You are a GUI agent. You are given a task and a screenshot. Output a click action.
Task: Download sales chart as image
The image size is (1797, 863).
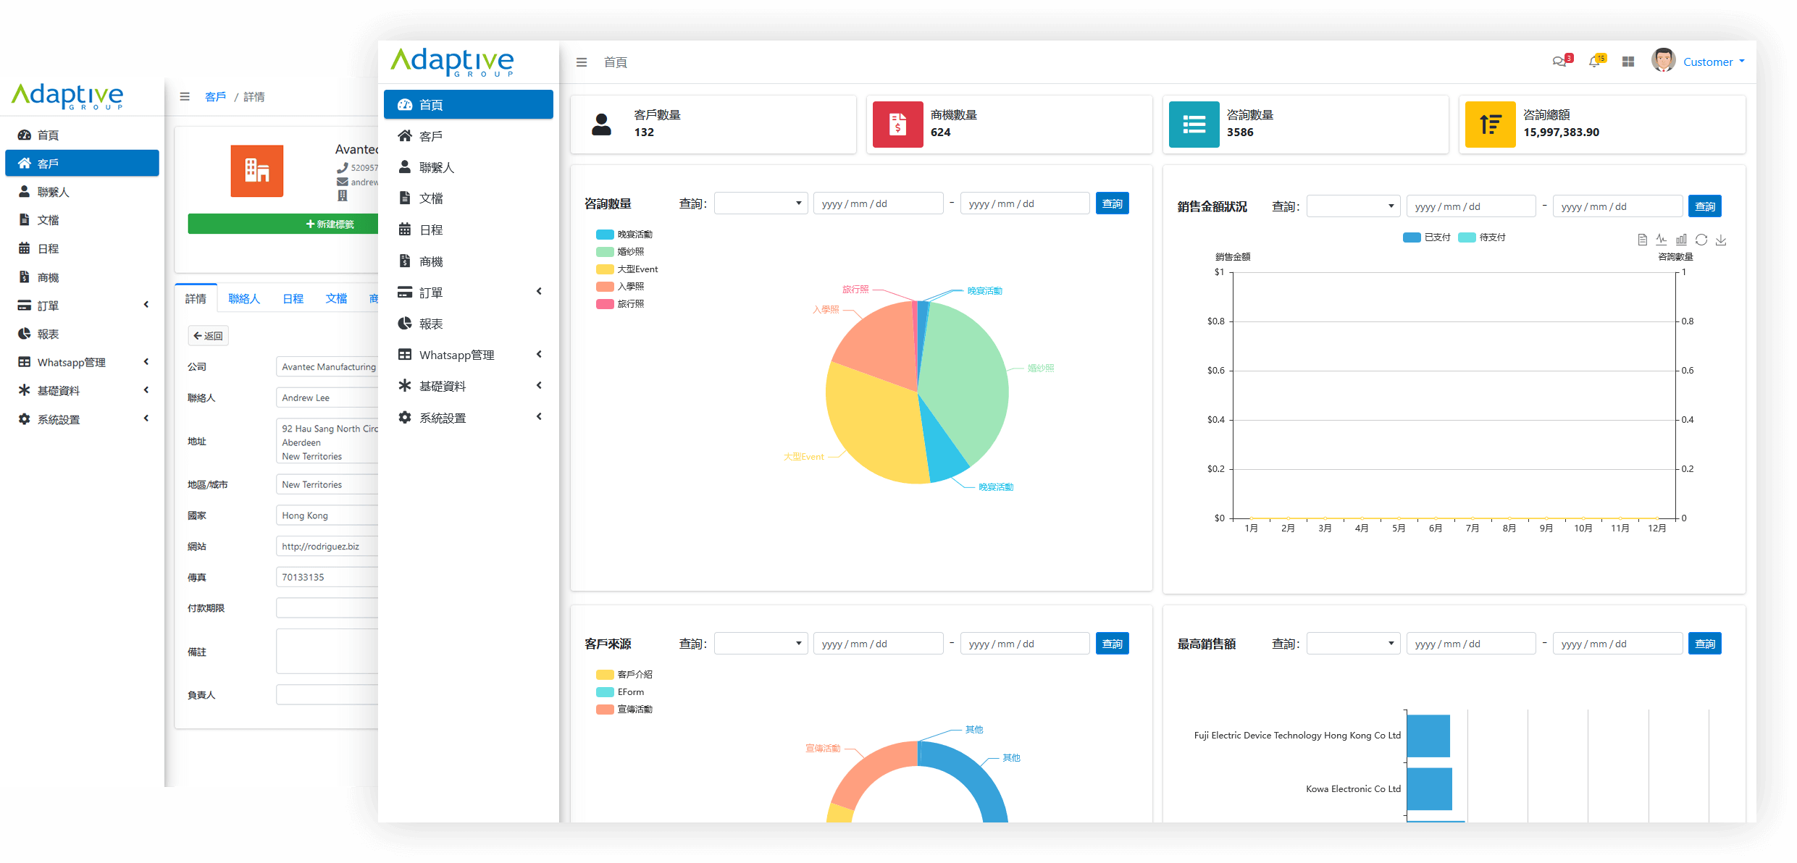(x=1721, y=240)
